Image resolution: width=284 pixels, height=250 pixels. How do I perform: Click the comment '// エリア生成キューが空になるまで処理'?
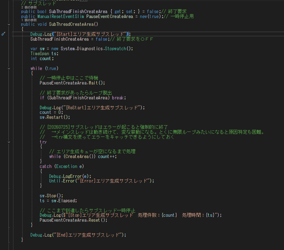[92, 152]
